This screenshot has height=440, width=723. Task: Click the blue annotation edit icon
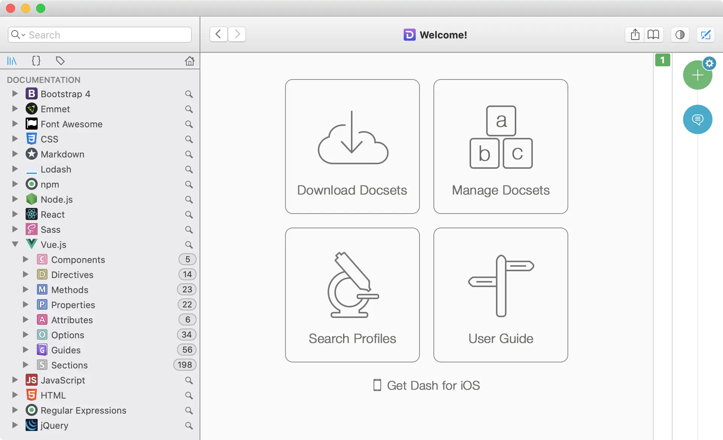(x=705, y=35)
